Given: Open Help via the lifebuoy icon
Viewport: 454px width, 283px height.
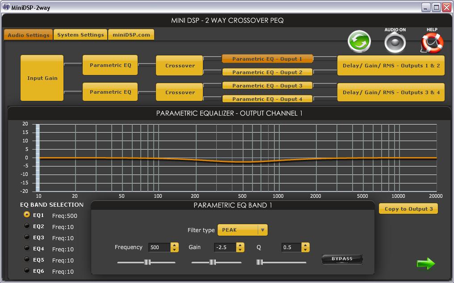Looking at the screenshot, I should (432, 43).
